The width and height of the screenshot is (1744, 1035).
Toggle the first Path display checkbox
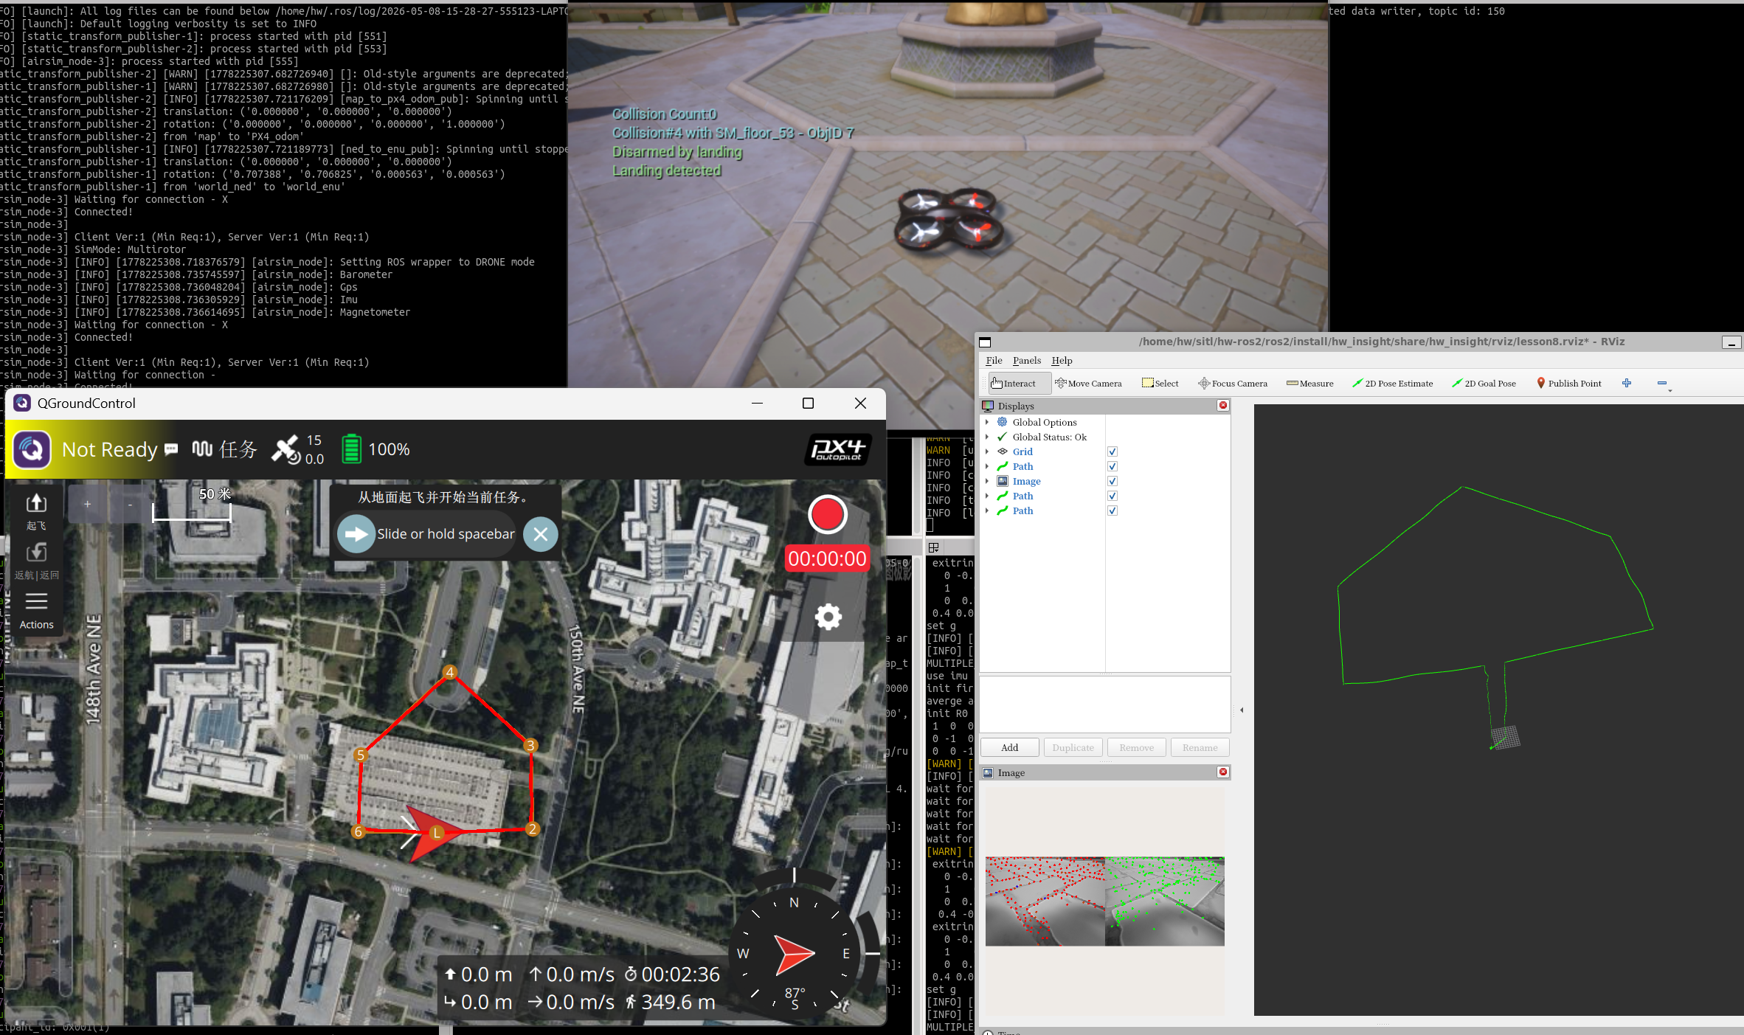(x=1113, y=466)
